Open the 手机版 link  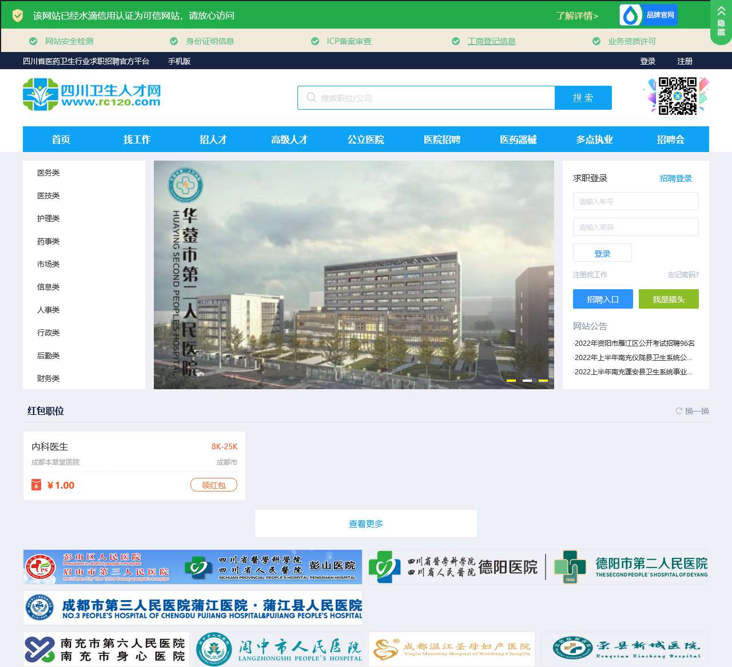pos(179,61)
